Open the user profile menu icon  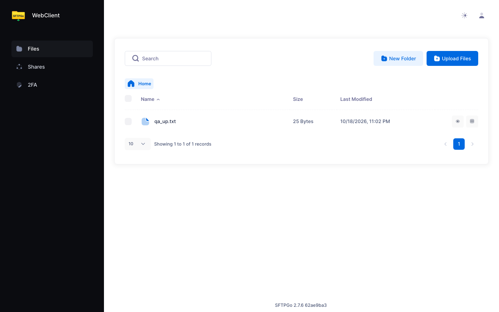pyautogui.click(x=482, y=16)
